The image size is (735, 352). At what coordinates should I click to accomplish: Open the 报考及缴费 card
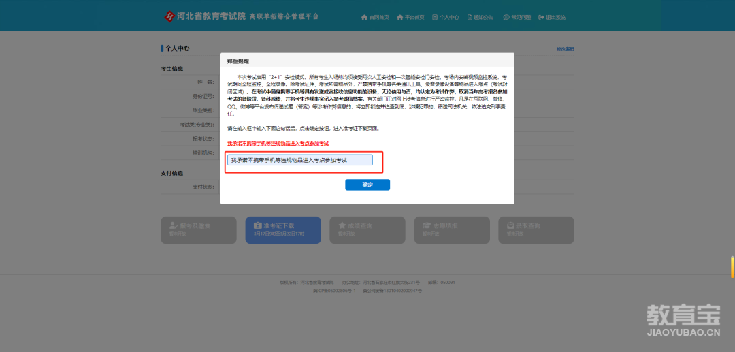click(x=199, y=230)
